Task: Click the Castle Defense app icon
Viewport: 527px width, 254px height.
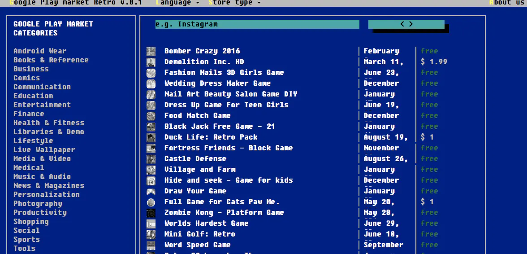Action: pyautogui.click(x=151, y=159)
